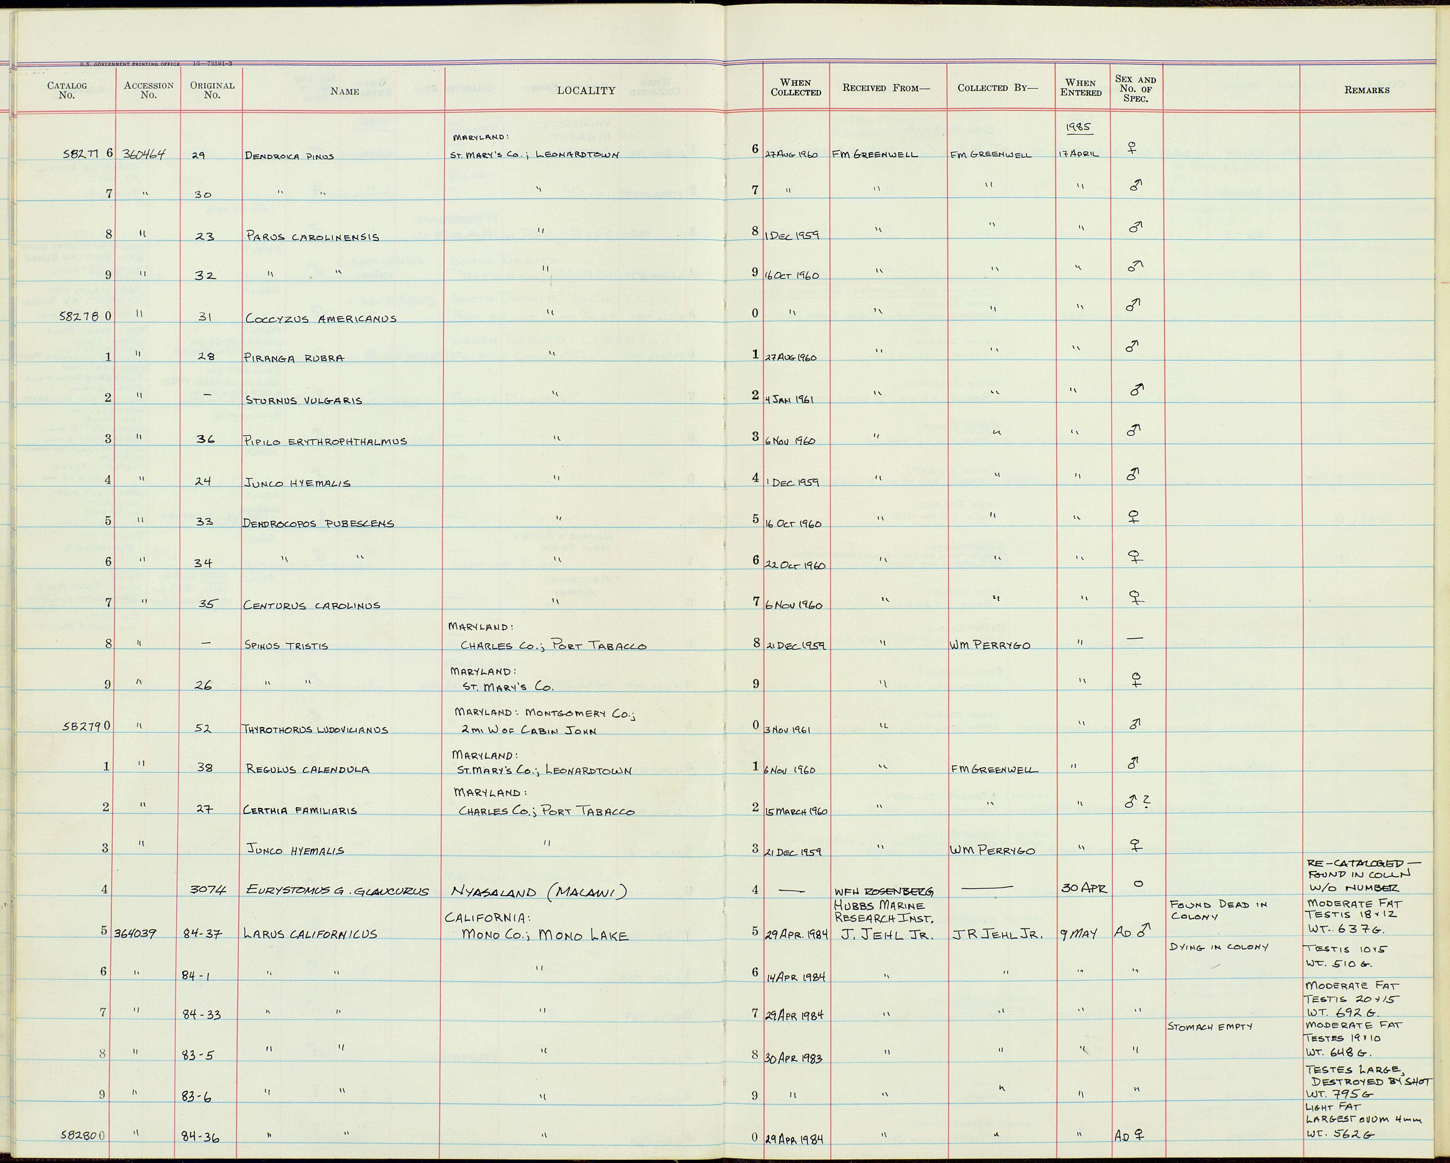Select the name 'Regulus calendula'

(307, 769)
